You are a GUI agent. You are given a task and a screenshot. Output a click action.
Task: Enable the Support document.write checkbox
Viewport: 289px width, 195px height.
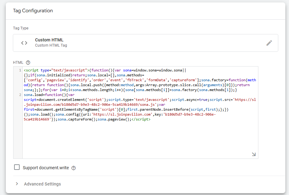coord(17,167)
